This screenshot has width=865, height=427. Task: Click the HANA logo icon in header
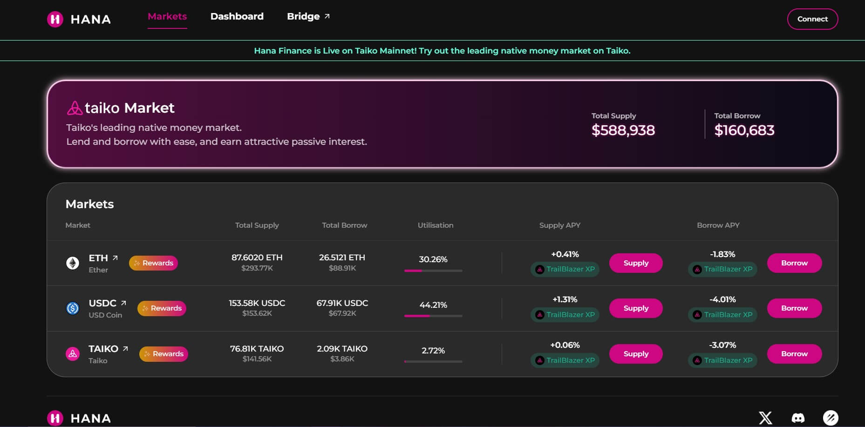coord(55,19)
